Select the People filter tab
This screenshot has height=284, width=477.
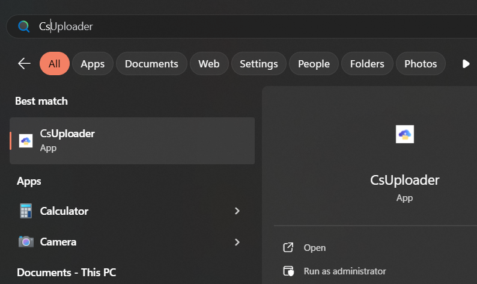(314, 64)
